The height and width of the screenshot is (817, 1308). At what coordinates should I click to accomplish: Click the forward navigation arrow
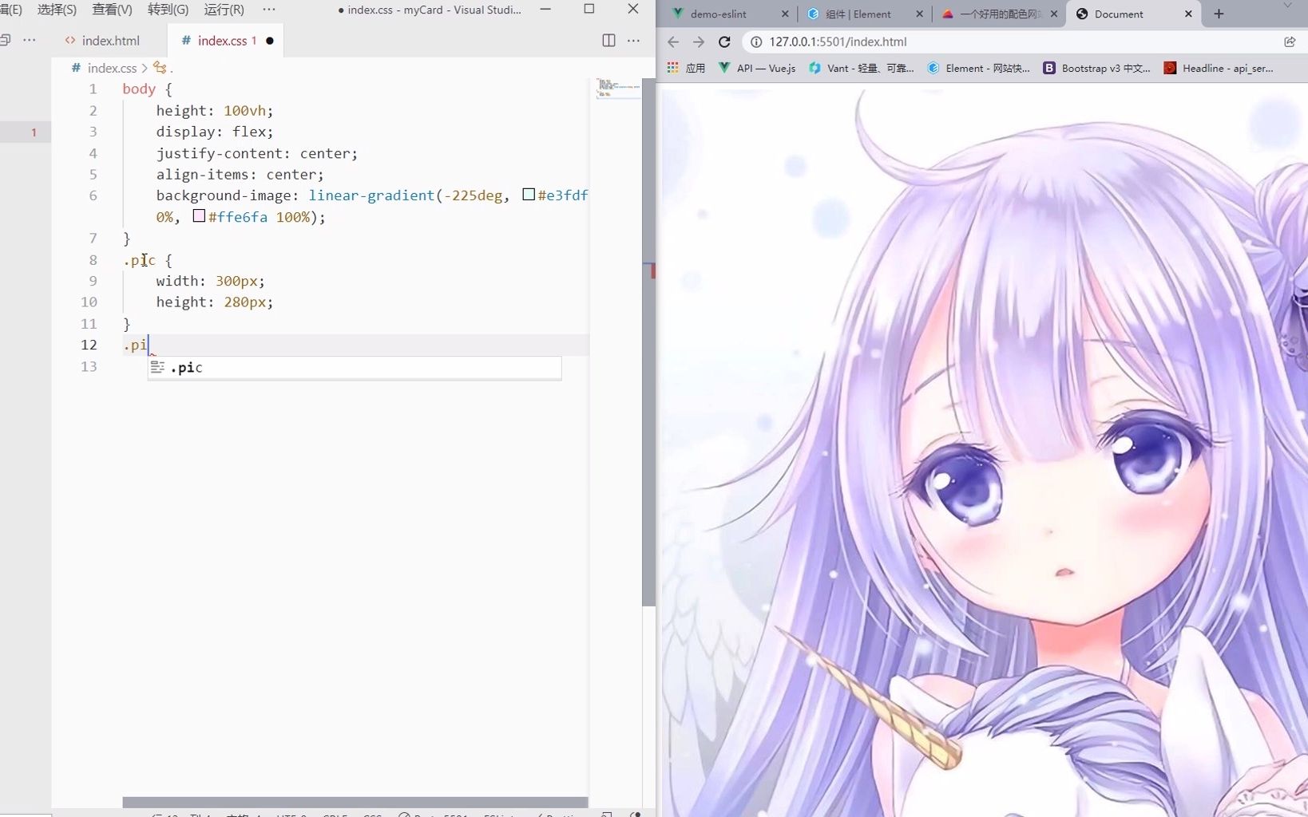[700, 42]
